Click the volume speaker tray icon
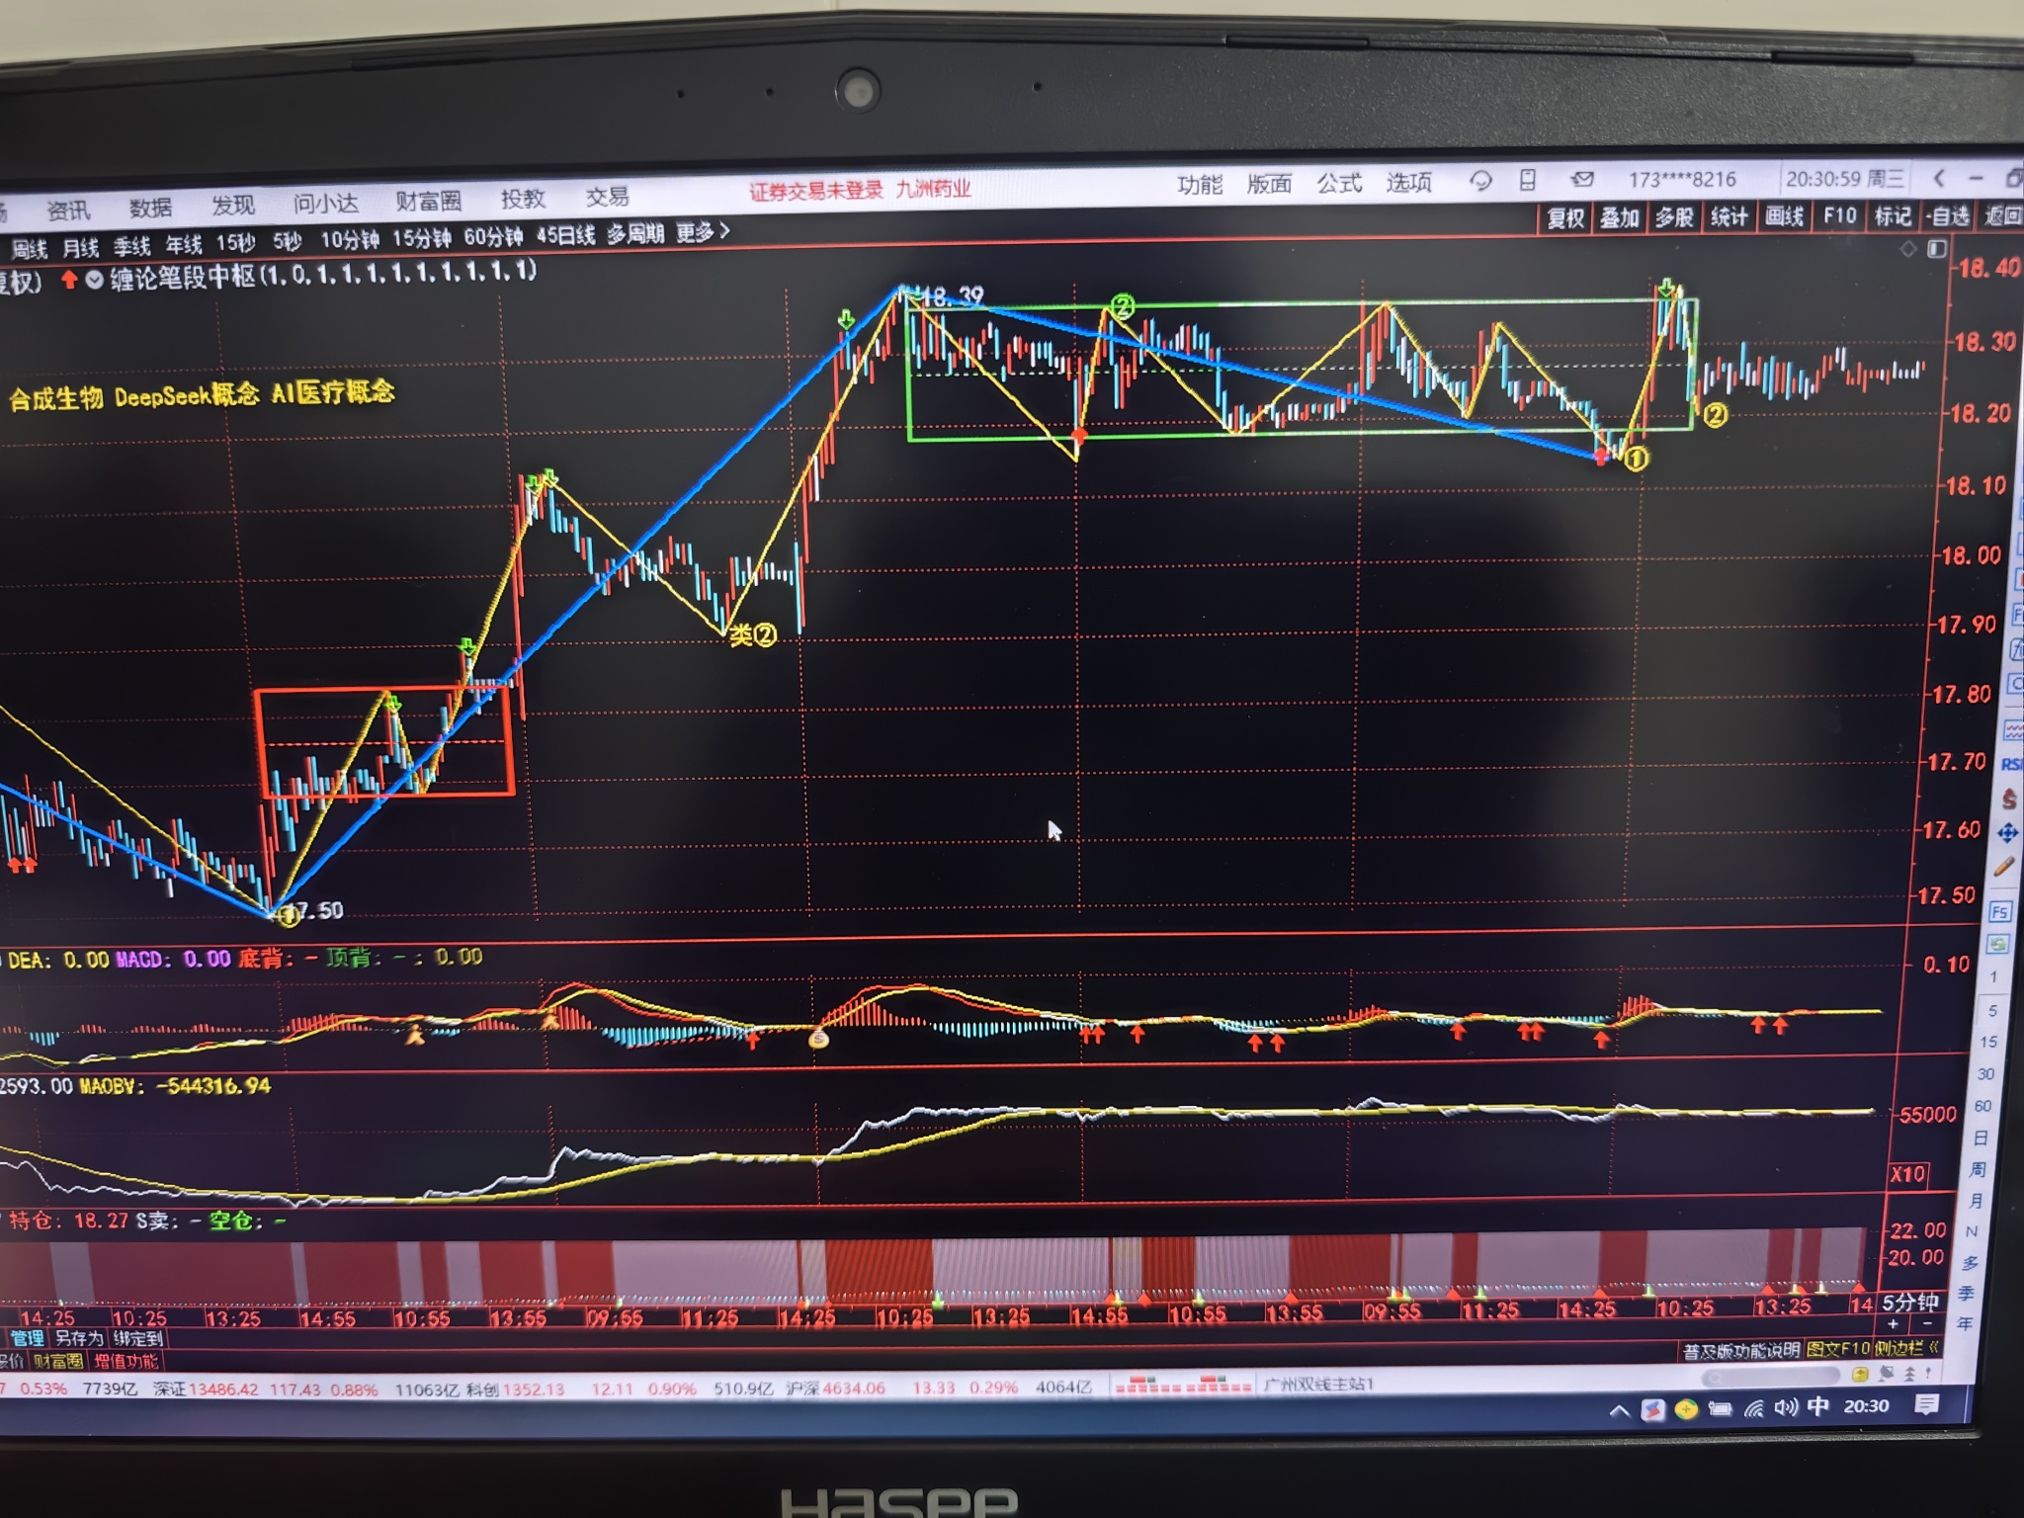 [x=1785, y=1407]
